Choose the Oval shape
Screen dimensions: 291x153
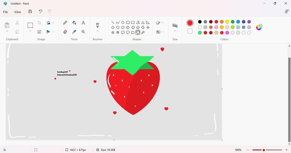(123, 23)
